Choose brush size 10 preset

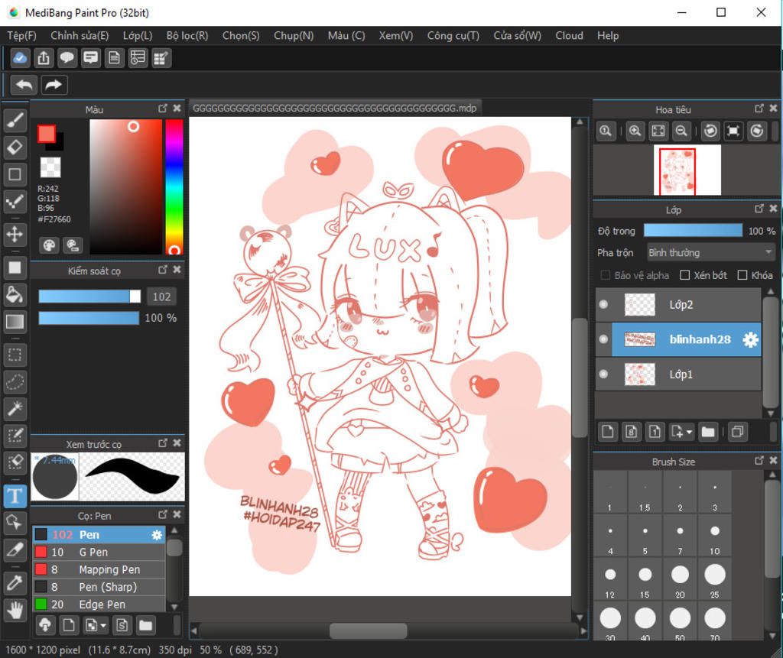(715, 535)
